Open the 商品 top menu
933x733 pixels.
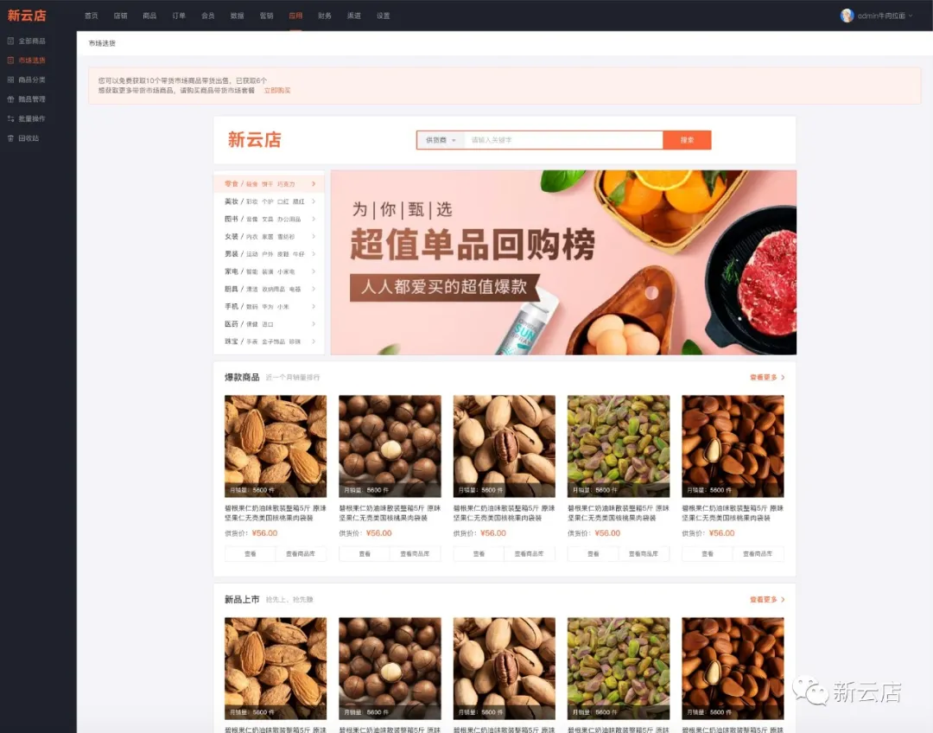149,16
